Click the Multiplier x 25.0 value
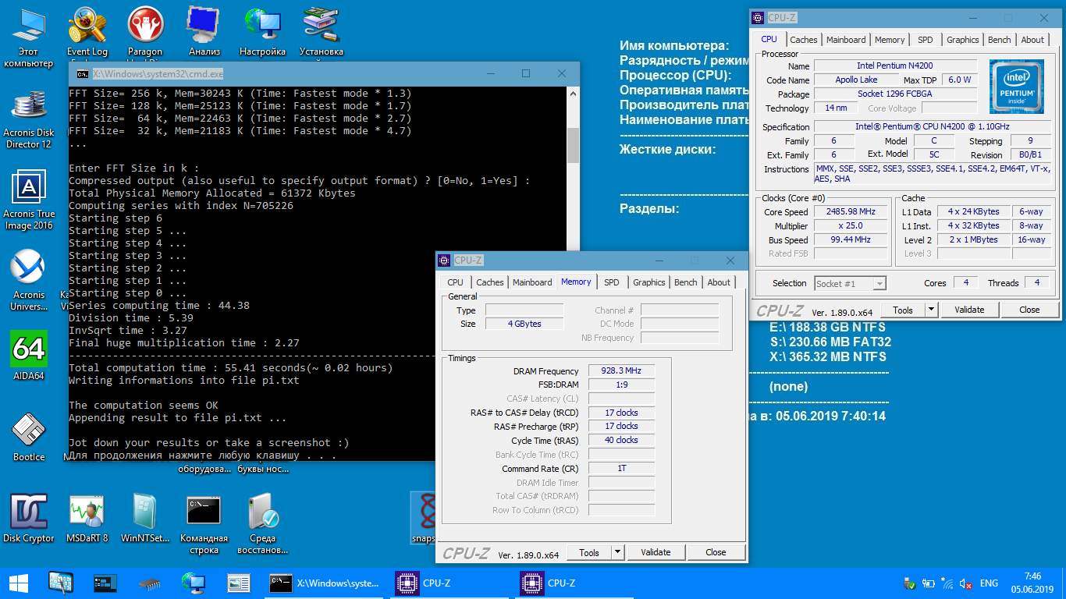 point(851,225)
